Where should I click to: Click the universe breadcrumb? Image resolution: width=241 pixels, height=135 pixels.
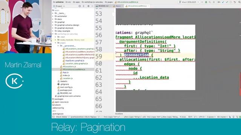pyautogui.click(x=58, y=2)
